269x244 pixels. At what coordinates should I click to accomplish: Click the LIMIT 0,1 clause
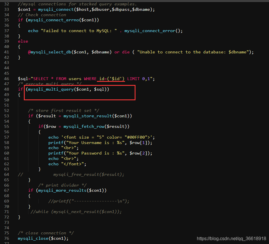click(138, 79)
